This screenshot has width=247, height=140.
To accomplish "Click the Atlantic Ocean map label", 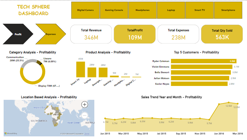I will pos(40,108).
